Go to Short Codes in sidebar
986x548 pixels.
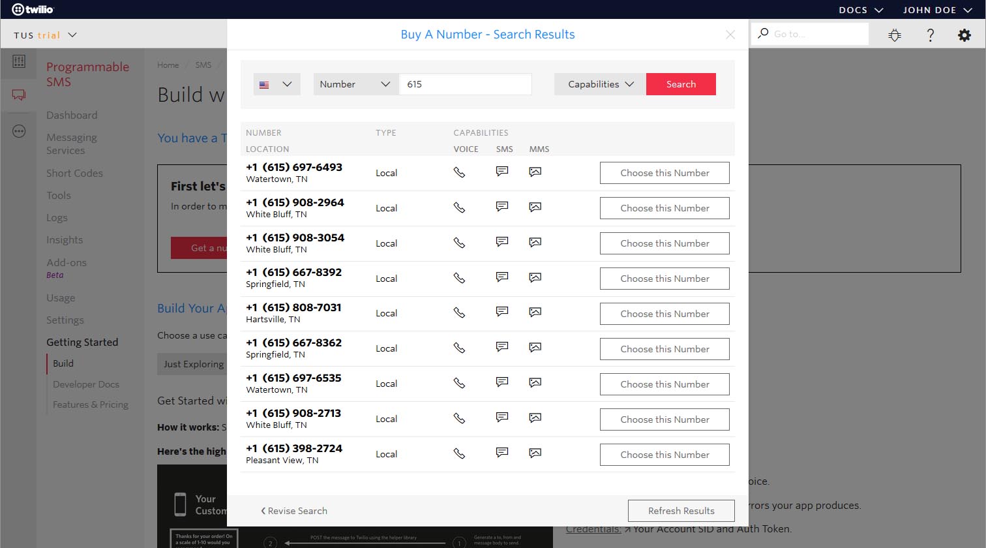[x=74, y=174]
